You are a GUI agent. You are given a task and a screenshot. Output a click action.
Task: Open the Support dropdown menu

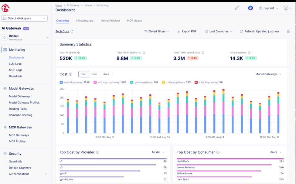tap(269, 8)
